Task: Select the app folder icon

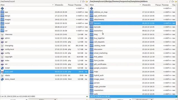Action: coord(2,12)
